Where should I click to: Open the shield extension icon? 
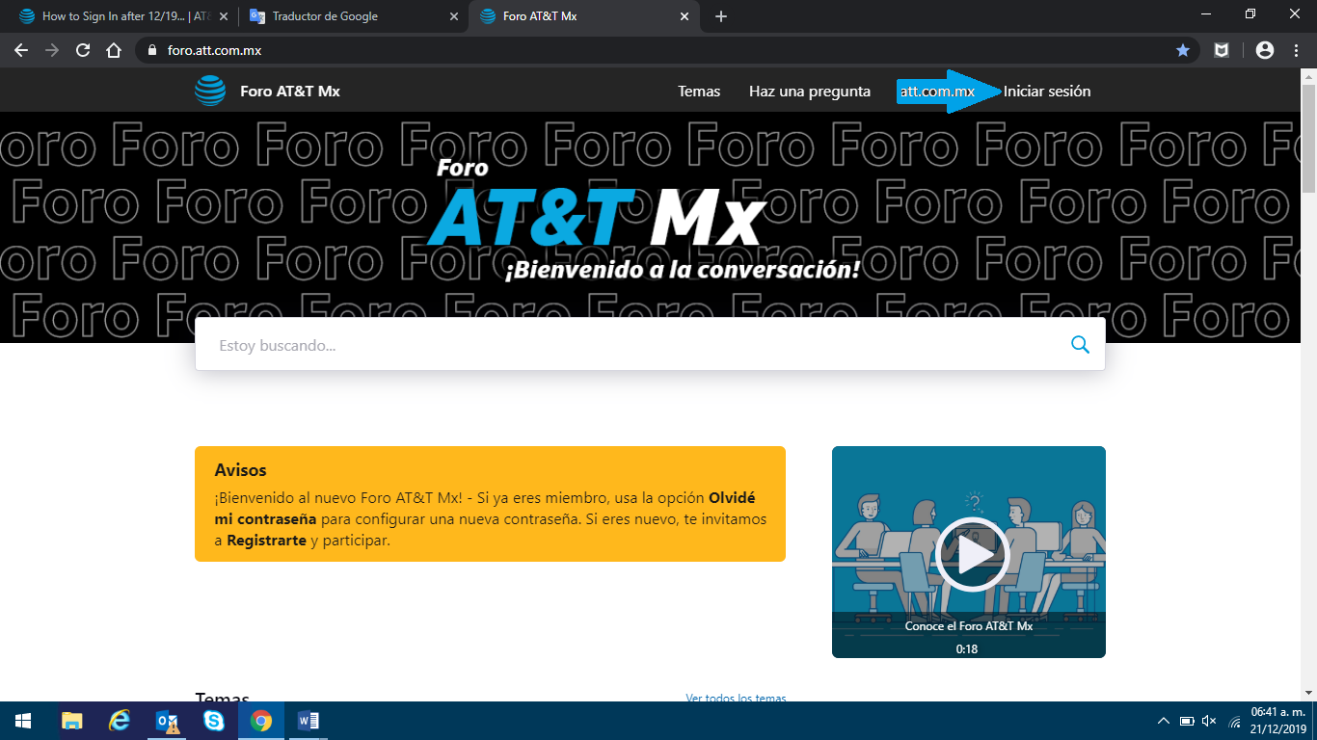pyautogui.click(x=1222, y=50)
